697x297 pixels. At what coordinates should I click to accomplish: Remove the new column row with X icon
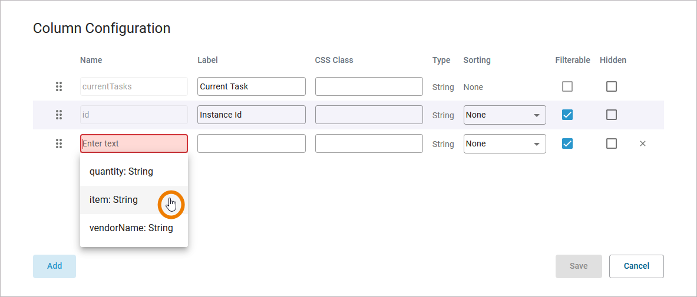[x=643, y=144]
